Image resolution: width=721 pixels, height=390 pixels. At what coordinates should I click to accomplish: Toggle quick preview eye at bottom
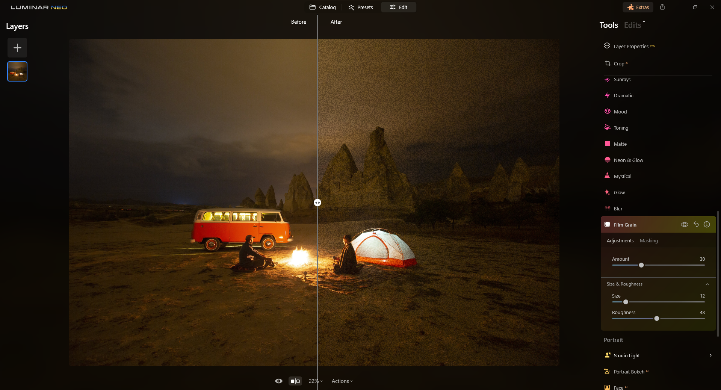tap(279, 381)
